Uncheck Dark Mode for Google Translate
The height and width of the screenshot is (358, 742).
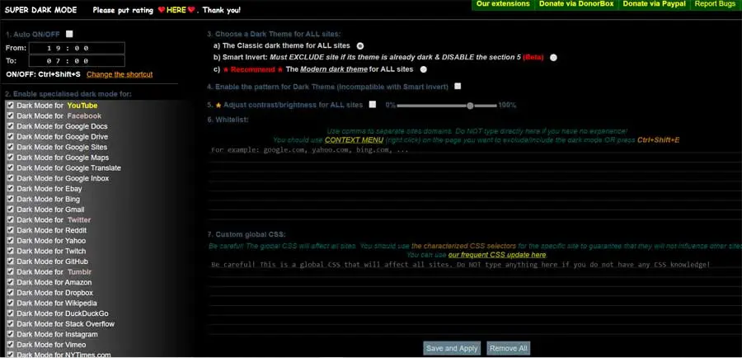click(x=11, y=167)
